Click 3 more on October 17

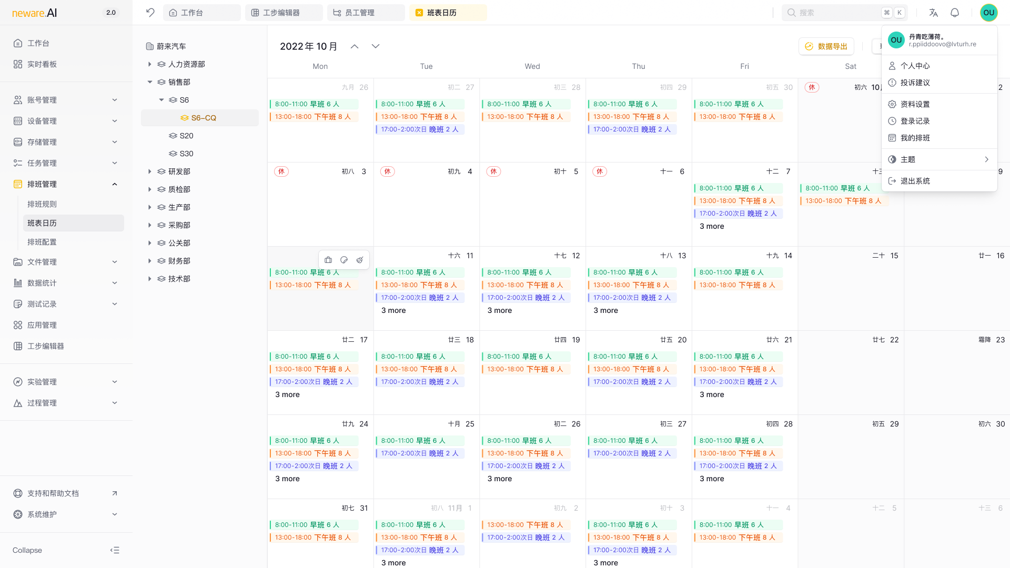pos(287,394)
